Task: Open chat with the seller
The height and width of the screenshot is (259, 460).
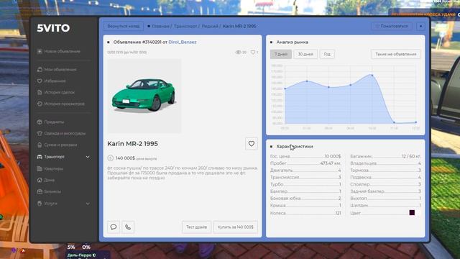Action: click(x=114, y=227)
